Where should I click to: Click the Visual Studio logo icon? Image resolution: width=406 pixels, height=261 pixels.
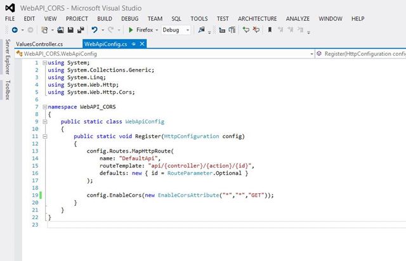(10, 8)
